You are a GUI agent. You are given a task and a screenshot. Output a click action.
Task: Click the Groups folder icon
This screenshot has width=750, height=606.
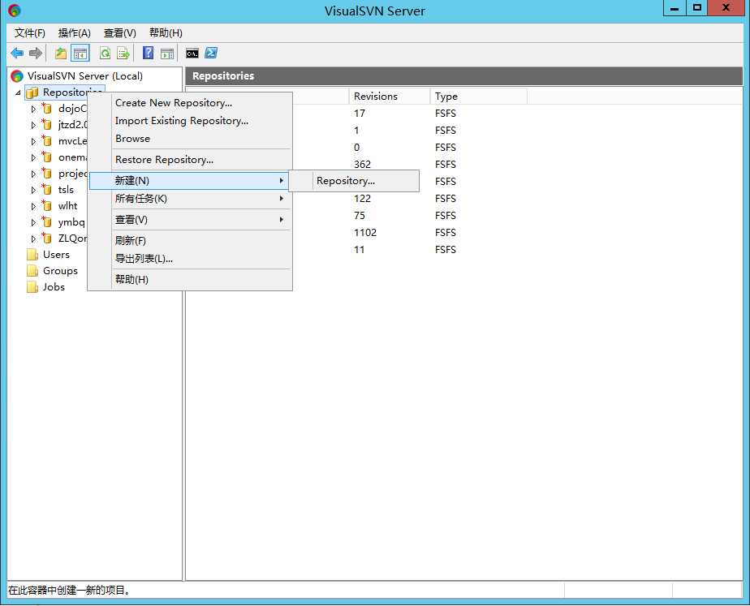(32, 271)
